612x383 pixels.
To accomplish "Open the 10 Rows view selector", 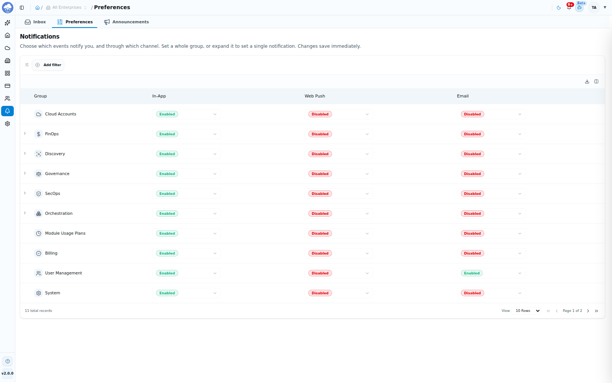I will [527, 311].
